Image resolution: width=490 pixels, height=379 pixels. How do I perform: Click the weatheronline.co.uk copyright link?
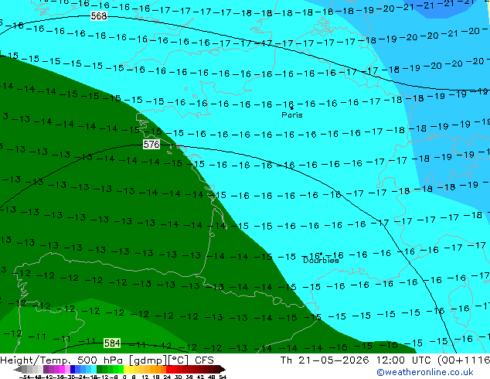425,372
